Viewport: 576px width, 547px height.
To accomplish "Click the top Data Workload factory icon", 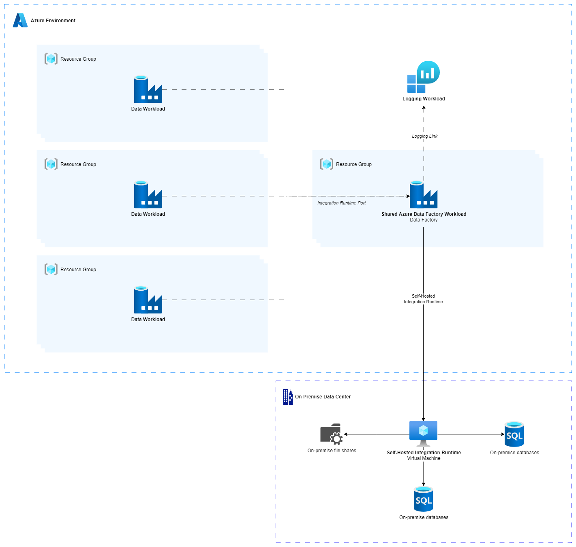I will coord(148,89).
